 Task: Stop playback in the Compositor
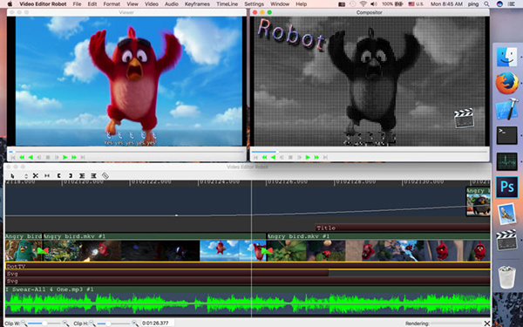pos(290,157)
